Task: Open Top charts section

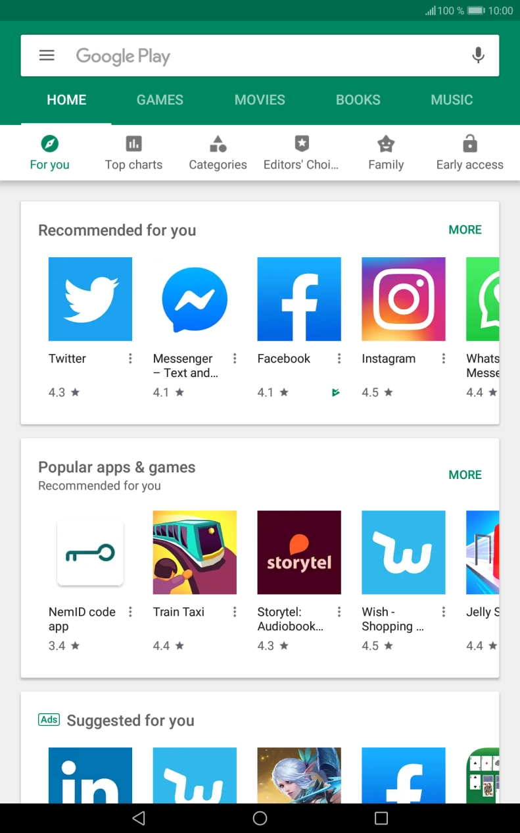Action: (x=133, y=153)
